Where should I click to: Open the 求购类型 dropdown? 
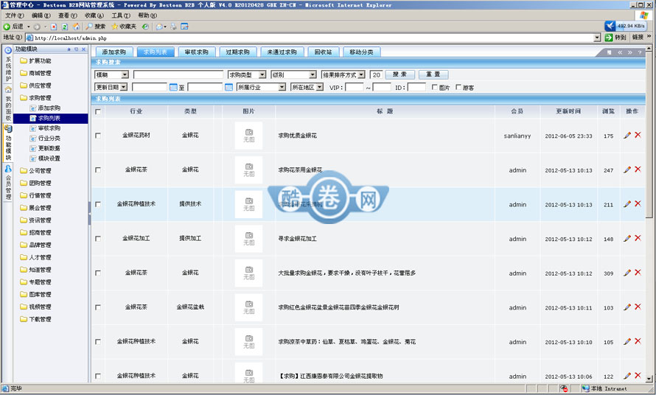[x=247, y=75]
